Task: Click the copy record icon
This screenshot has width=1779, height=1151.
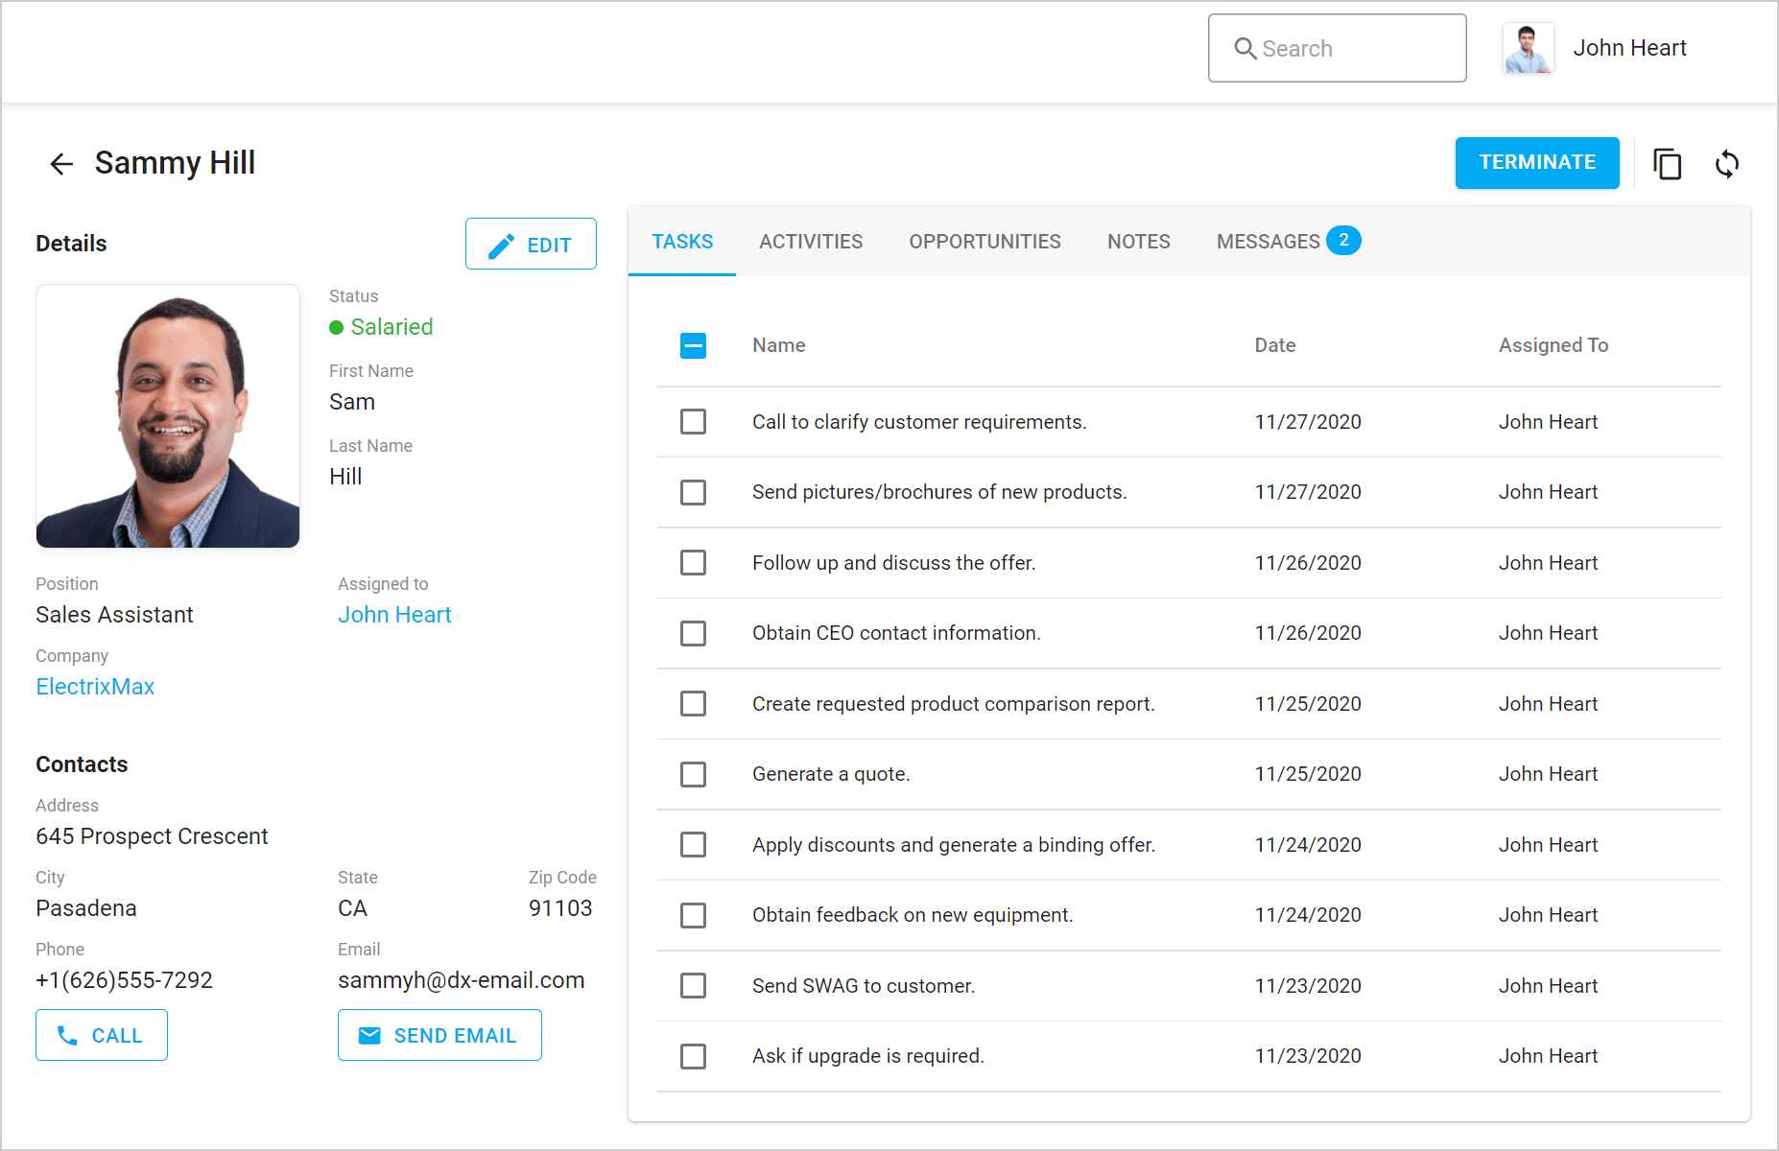Action: [1667, 163]
